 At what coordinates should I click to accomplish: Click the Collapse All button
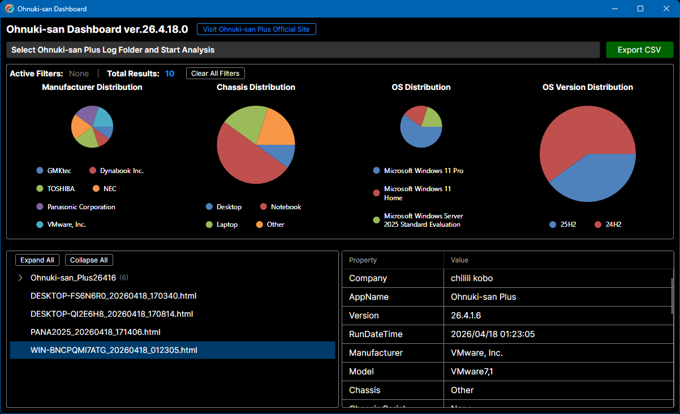pyautogui.click(x=89, y=260)
